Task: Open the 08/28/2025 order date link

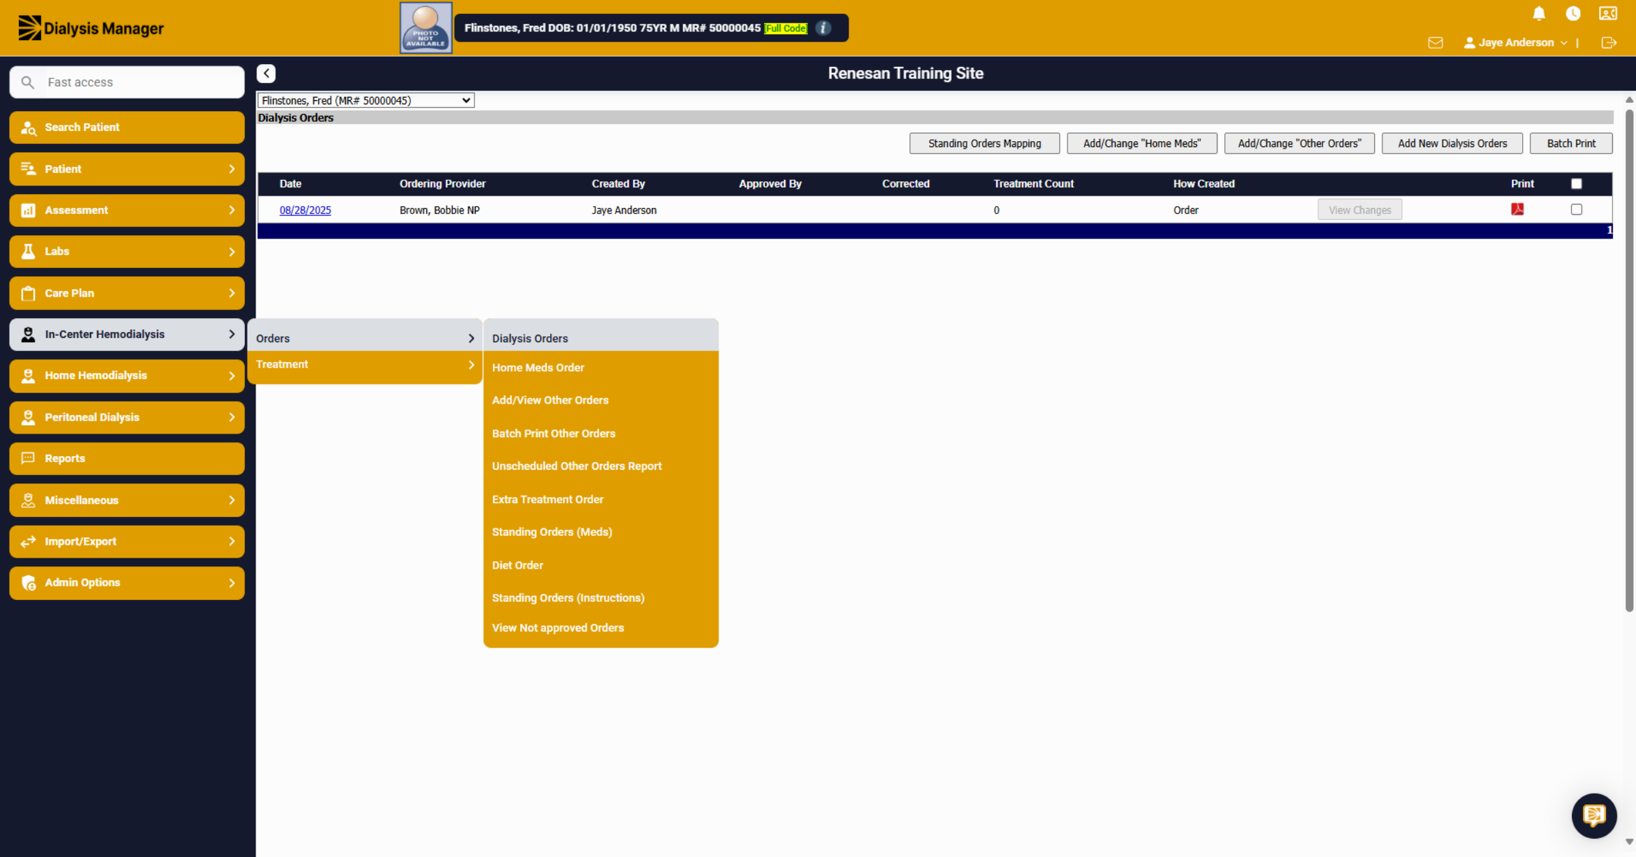Action: pos(305,210)
